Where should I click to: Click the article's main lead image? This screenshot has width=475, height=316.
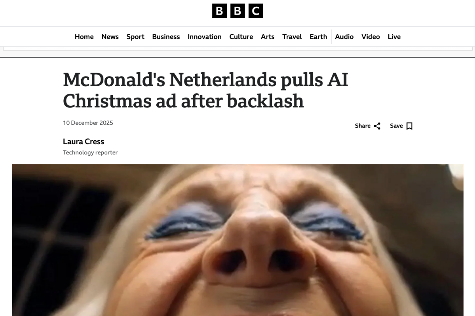(237, 240)
